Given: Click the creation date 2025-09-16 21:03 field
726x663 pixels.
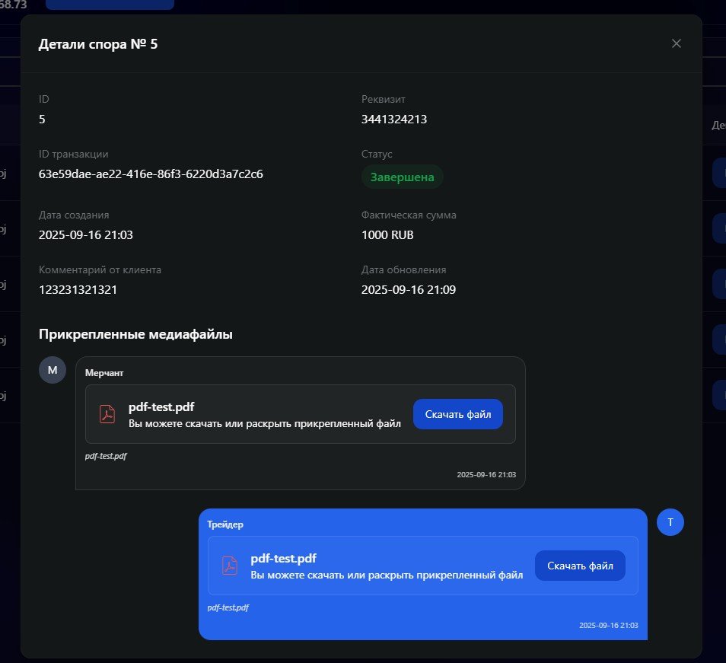Looking at the screenshot, I should 85,235.
